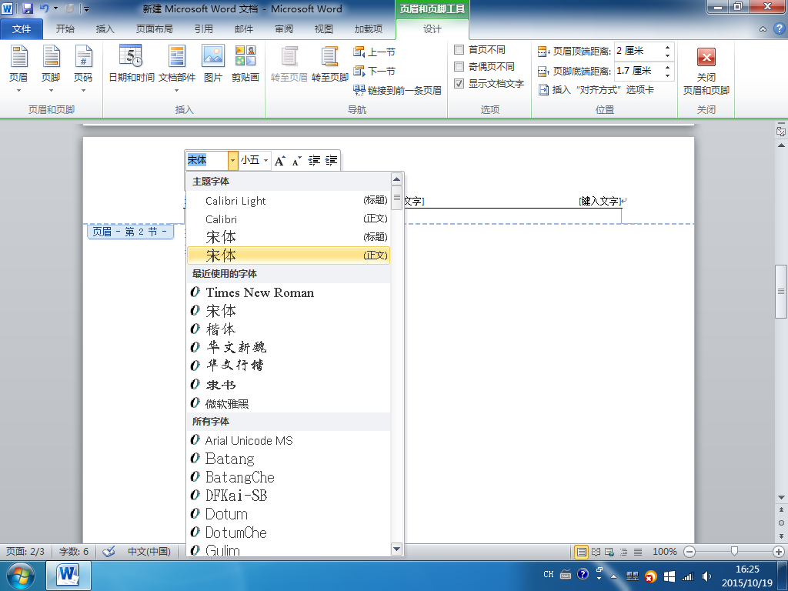Click zoom in plus button

click(779, 552)
